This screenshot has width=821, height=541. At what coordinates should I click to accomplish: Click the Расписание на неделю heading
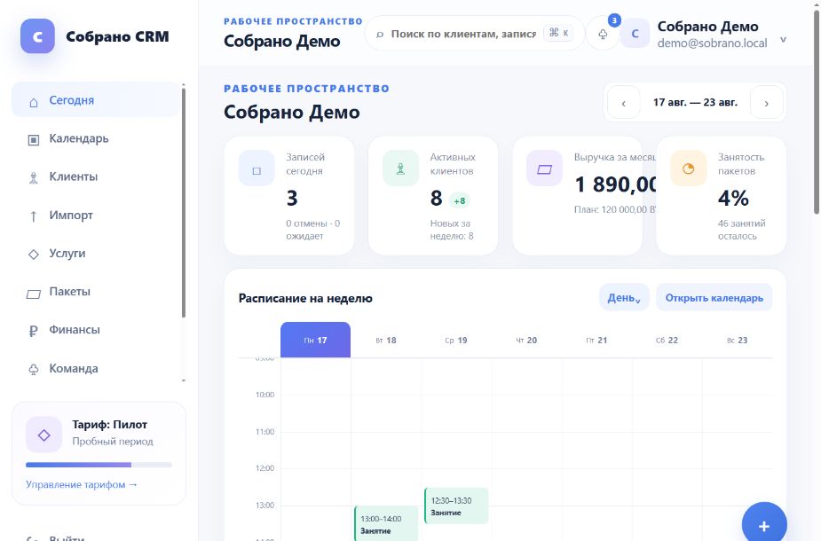pos(305,298)
